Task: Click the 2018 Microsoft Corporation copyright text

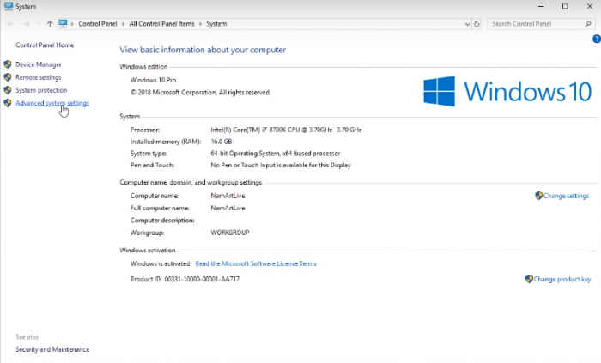Action: [201, 93]
